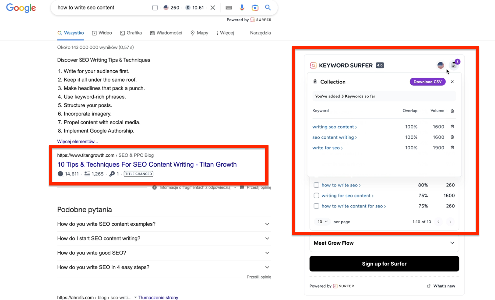Remove 'seo content writing' with trash icon
This screenshot has width=495, height=300.
click(452, 137)
